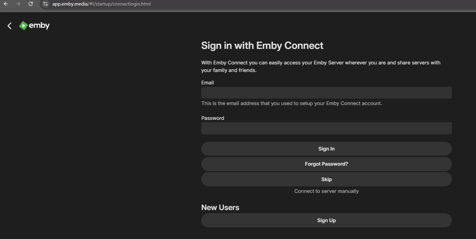Image resolution: width=476 pixels, height=239 pixels.
Task: Skip Emby Connect sign in
Action: click(x=326, y=179)
